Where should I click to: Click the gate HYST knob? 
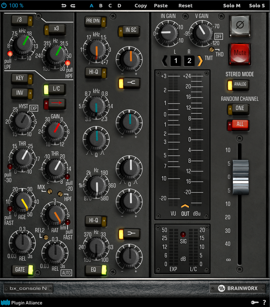click(x=23, y=121)
